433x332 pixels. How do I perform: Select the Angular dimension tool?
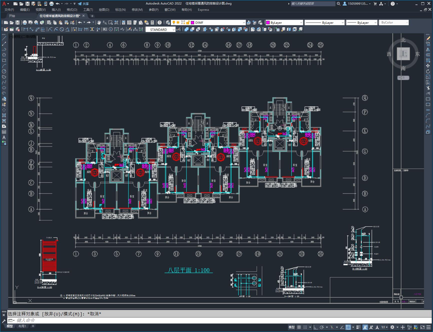[67, 29]
